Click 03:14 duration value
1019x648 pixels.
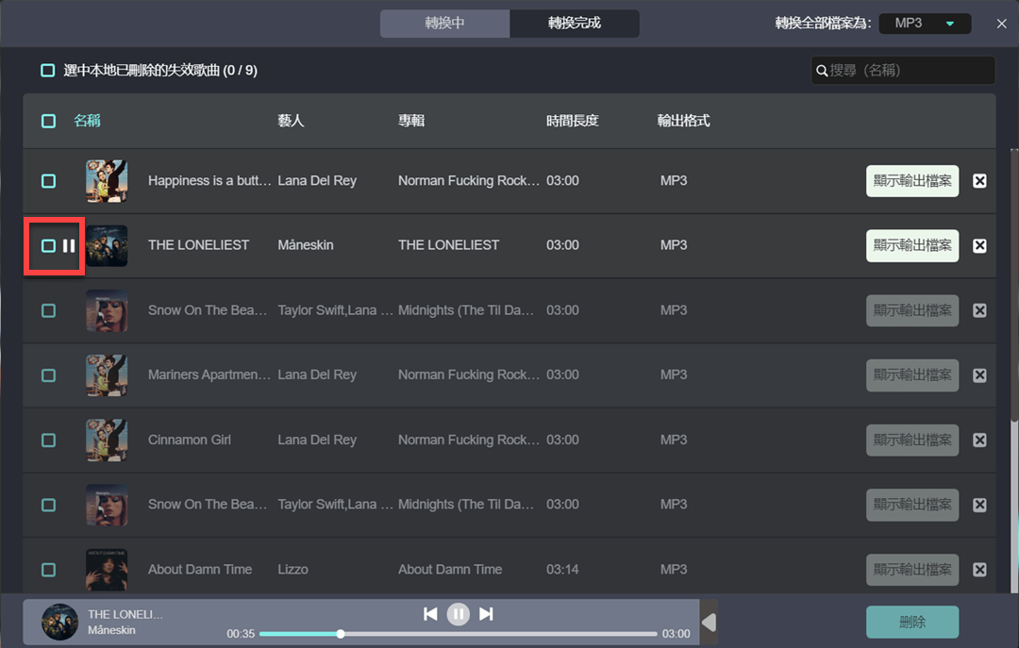[562, 570]
